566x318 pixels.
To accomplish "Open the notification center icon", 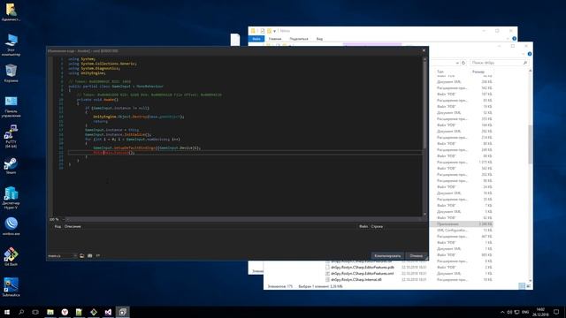I will [x=556, y=312].
